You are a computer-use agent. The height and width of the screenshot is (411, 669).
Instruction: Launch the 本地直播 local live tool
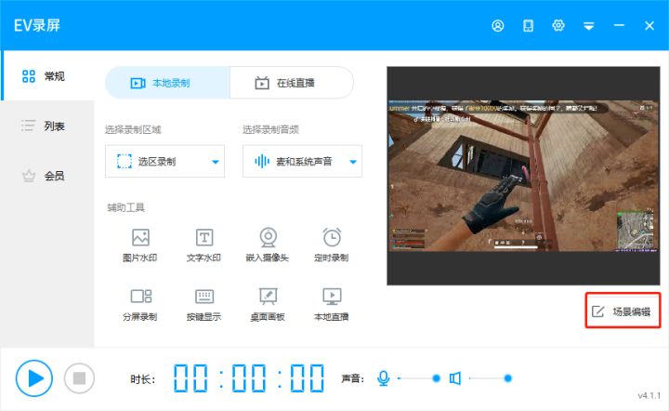(332, 305)
